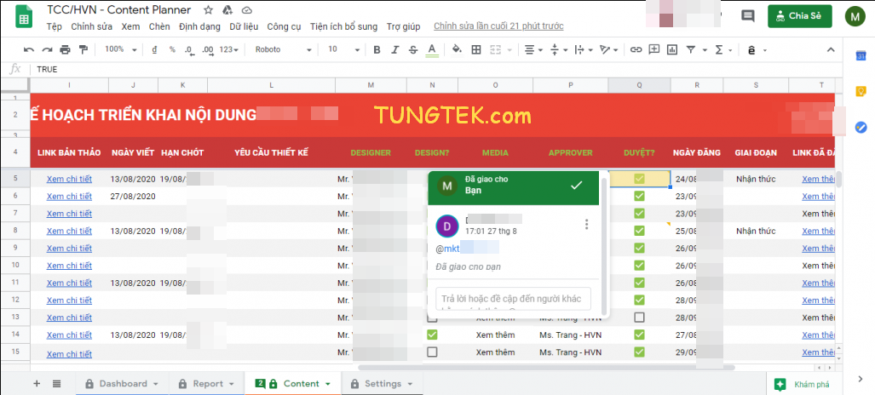Open Google Keep side panel
The height and width of the screenshot is (395, 875).
[861, 91]
